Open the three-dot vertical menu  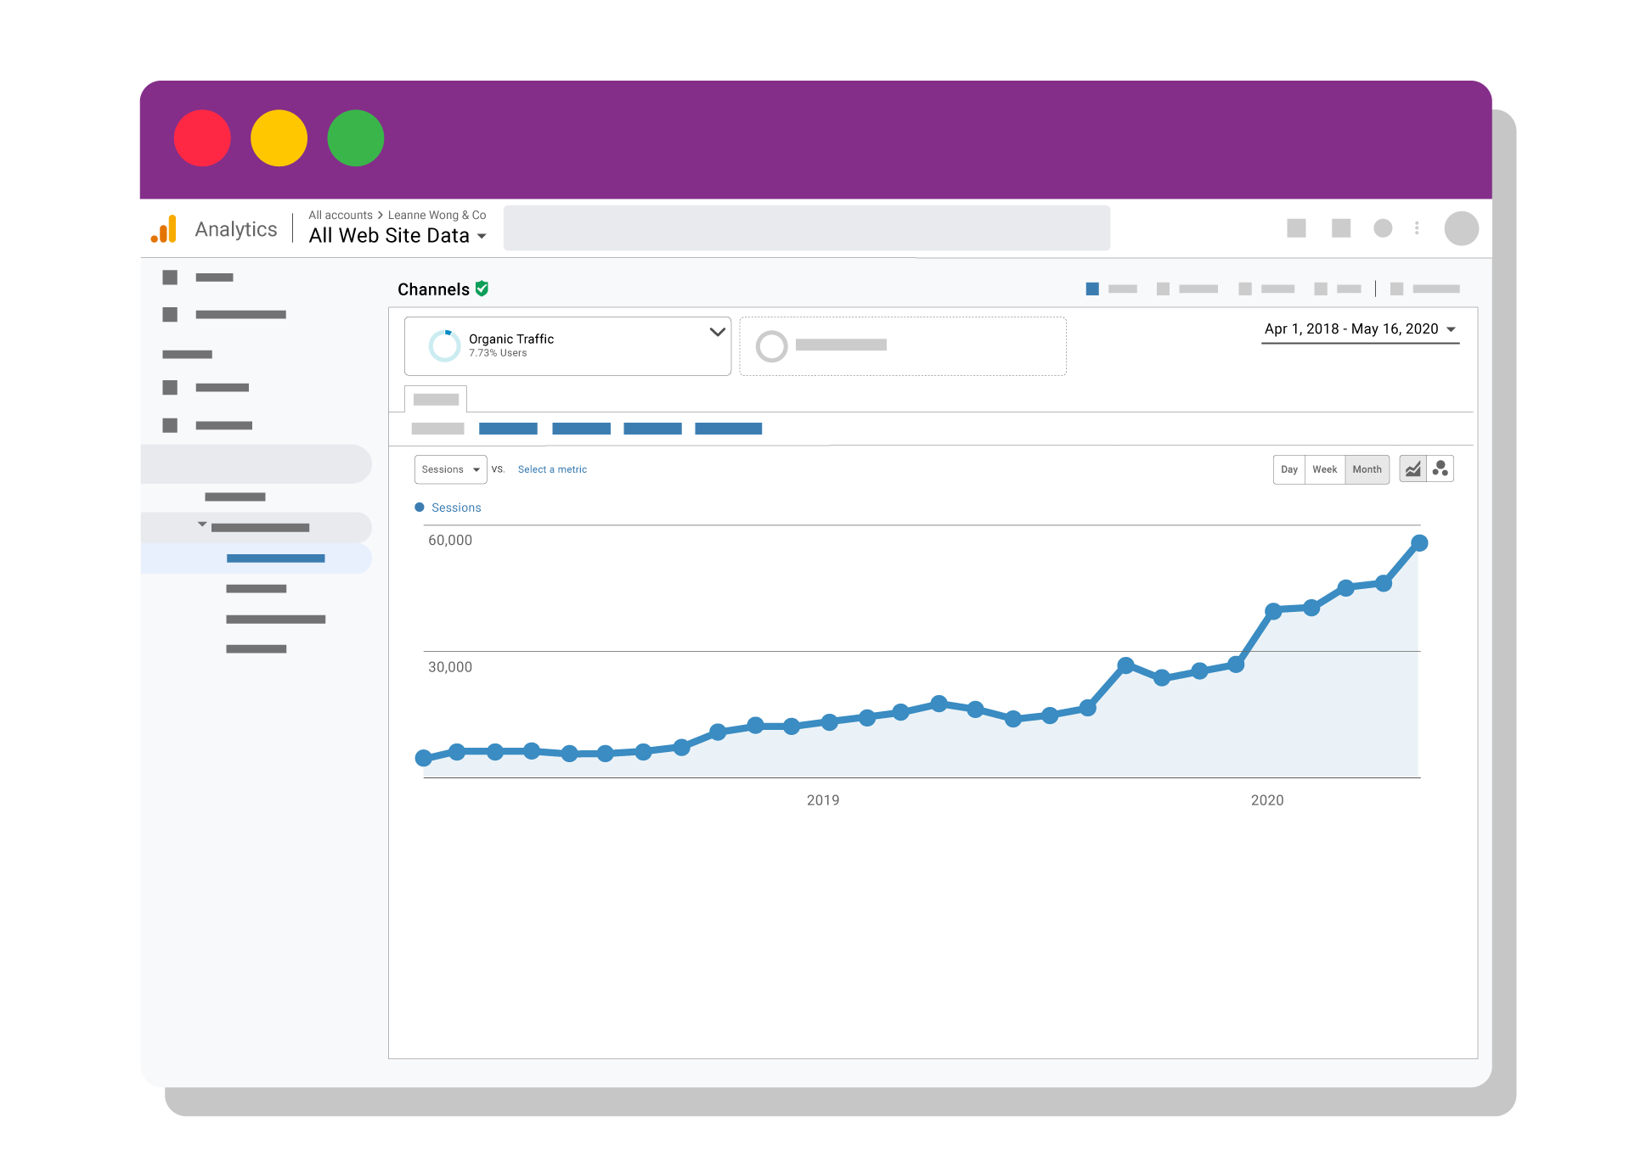point(1417,228)
